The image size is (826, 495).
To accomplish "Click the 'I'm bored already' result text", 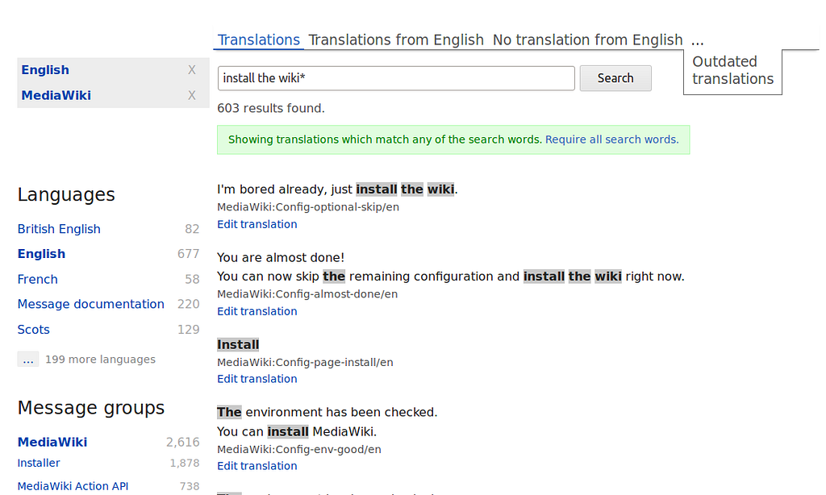I will [337, 189].
